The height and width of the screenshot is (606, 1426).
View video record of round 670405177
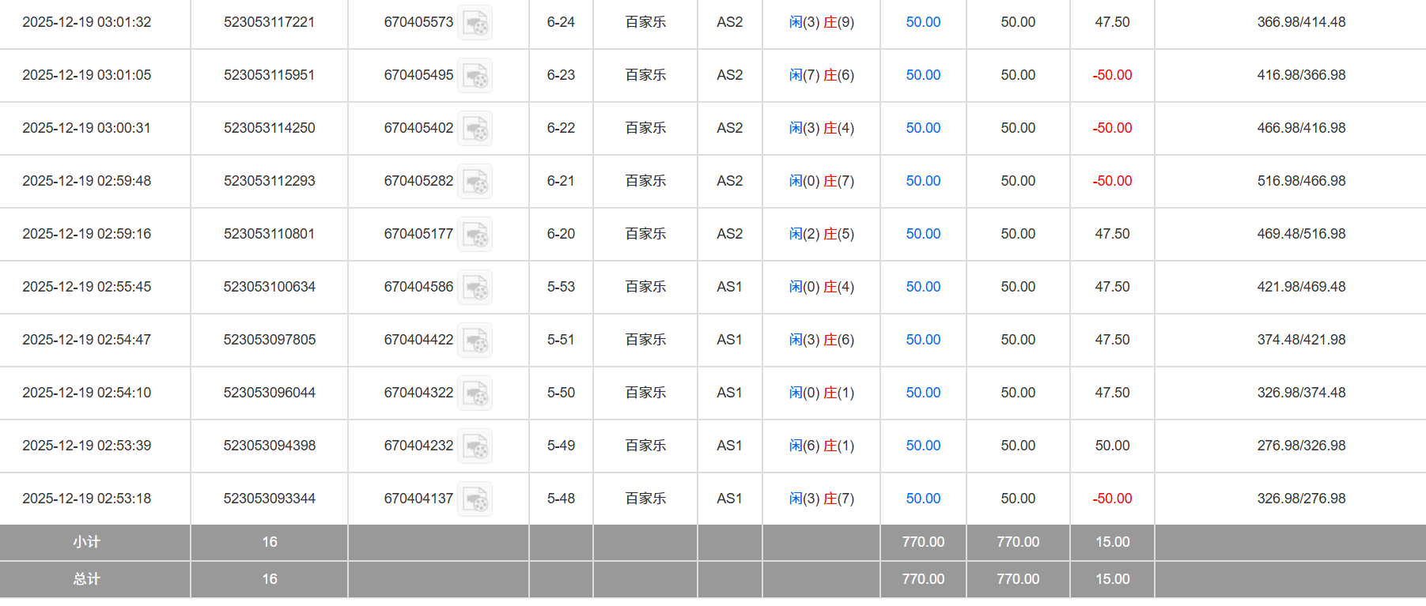[475, 235]
